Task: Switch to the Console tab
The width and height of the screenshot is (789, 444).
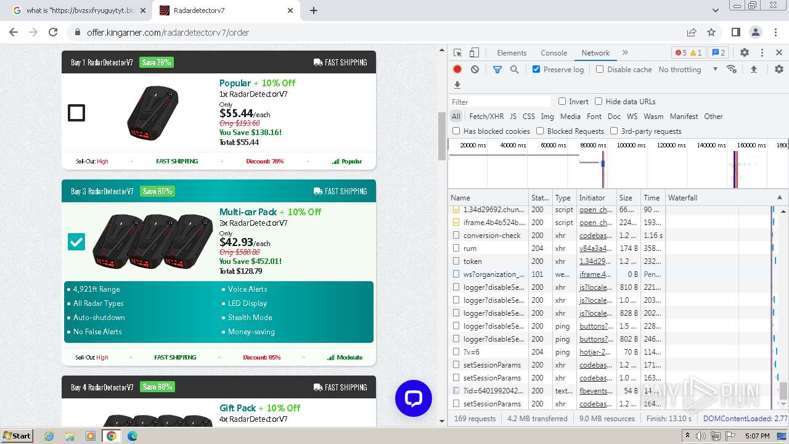Action: (x=554, y=53)
